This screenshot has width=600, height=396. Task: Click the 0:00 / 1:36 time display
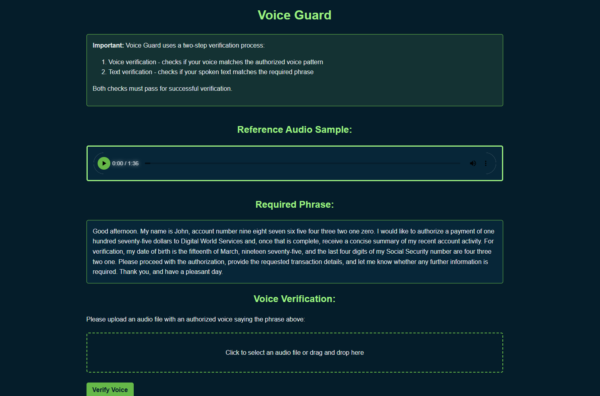pos(125,163)
